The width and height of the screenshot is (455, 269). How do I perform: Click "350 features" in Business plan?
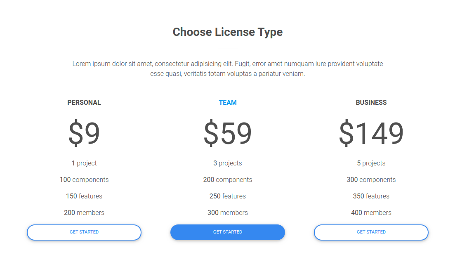click(371, 196)
